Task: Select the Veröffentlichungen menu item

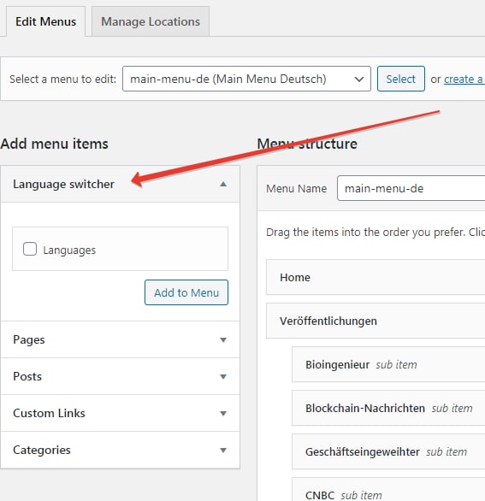Action: [376, 321]
